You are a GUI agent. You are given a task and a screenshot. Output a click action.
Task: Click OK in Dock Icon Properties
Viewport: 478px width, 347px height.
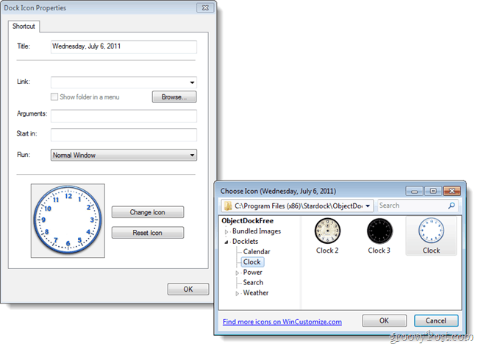point(188,289)
